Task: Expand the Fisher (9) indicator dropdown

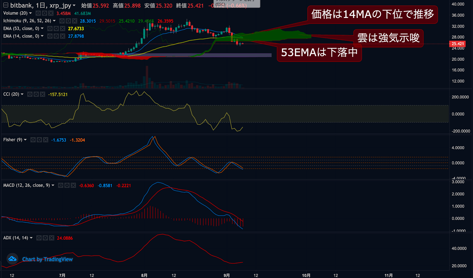Action: [x=25, y=140]
